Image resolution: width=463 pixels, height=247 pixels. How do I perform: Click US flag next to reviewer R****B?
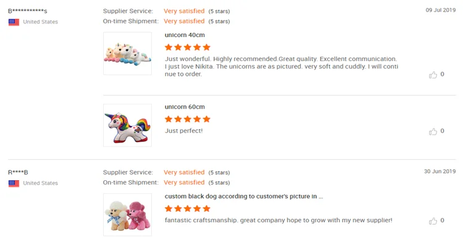[14, 183]
